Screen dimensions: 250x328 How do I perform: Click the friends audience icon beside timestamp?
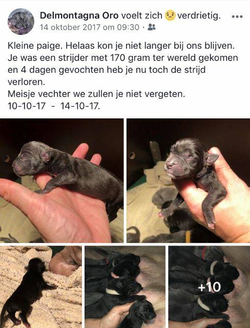pos(152,27)
